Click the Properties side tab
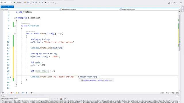Image resolution: width=184 pixels, height=103 pixels. coord(182,9)
